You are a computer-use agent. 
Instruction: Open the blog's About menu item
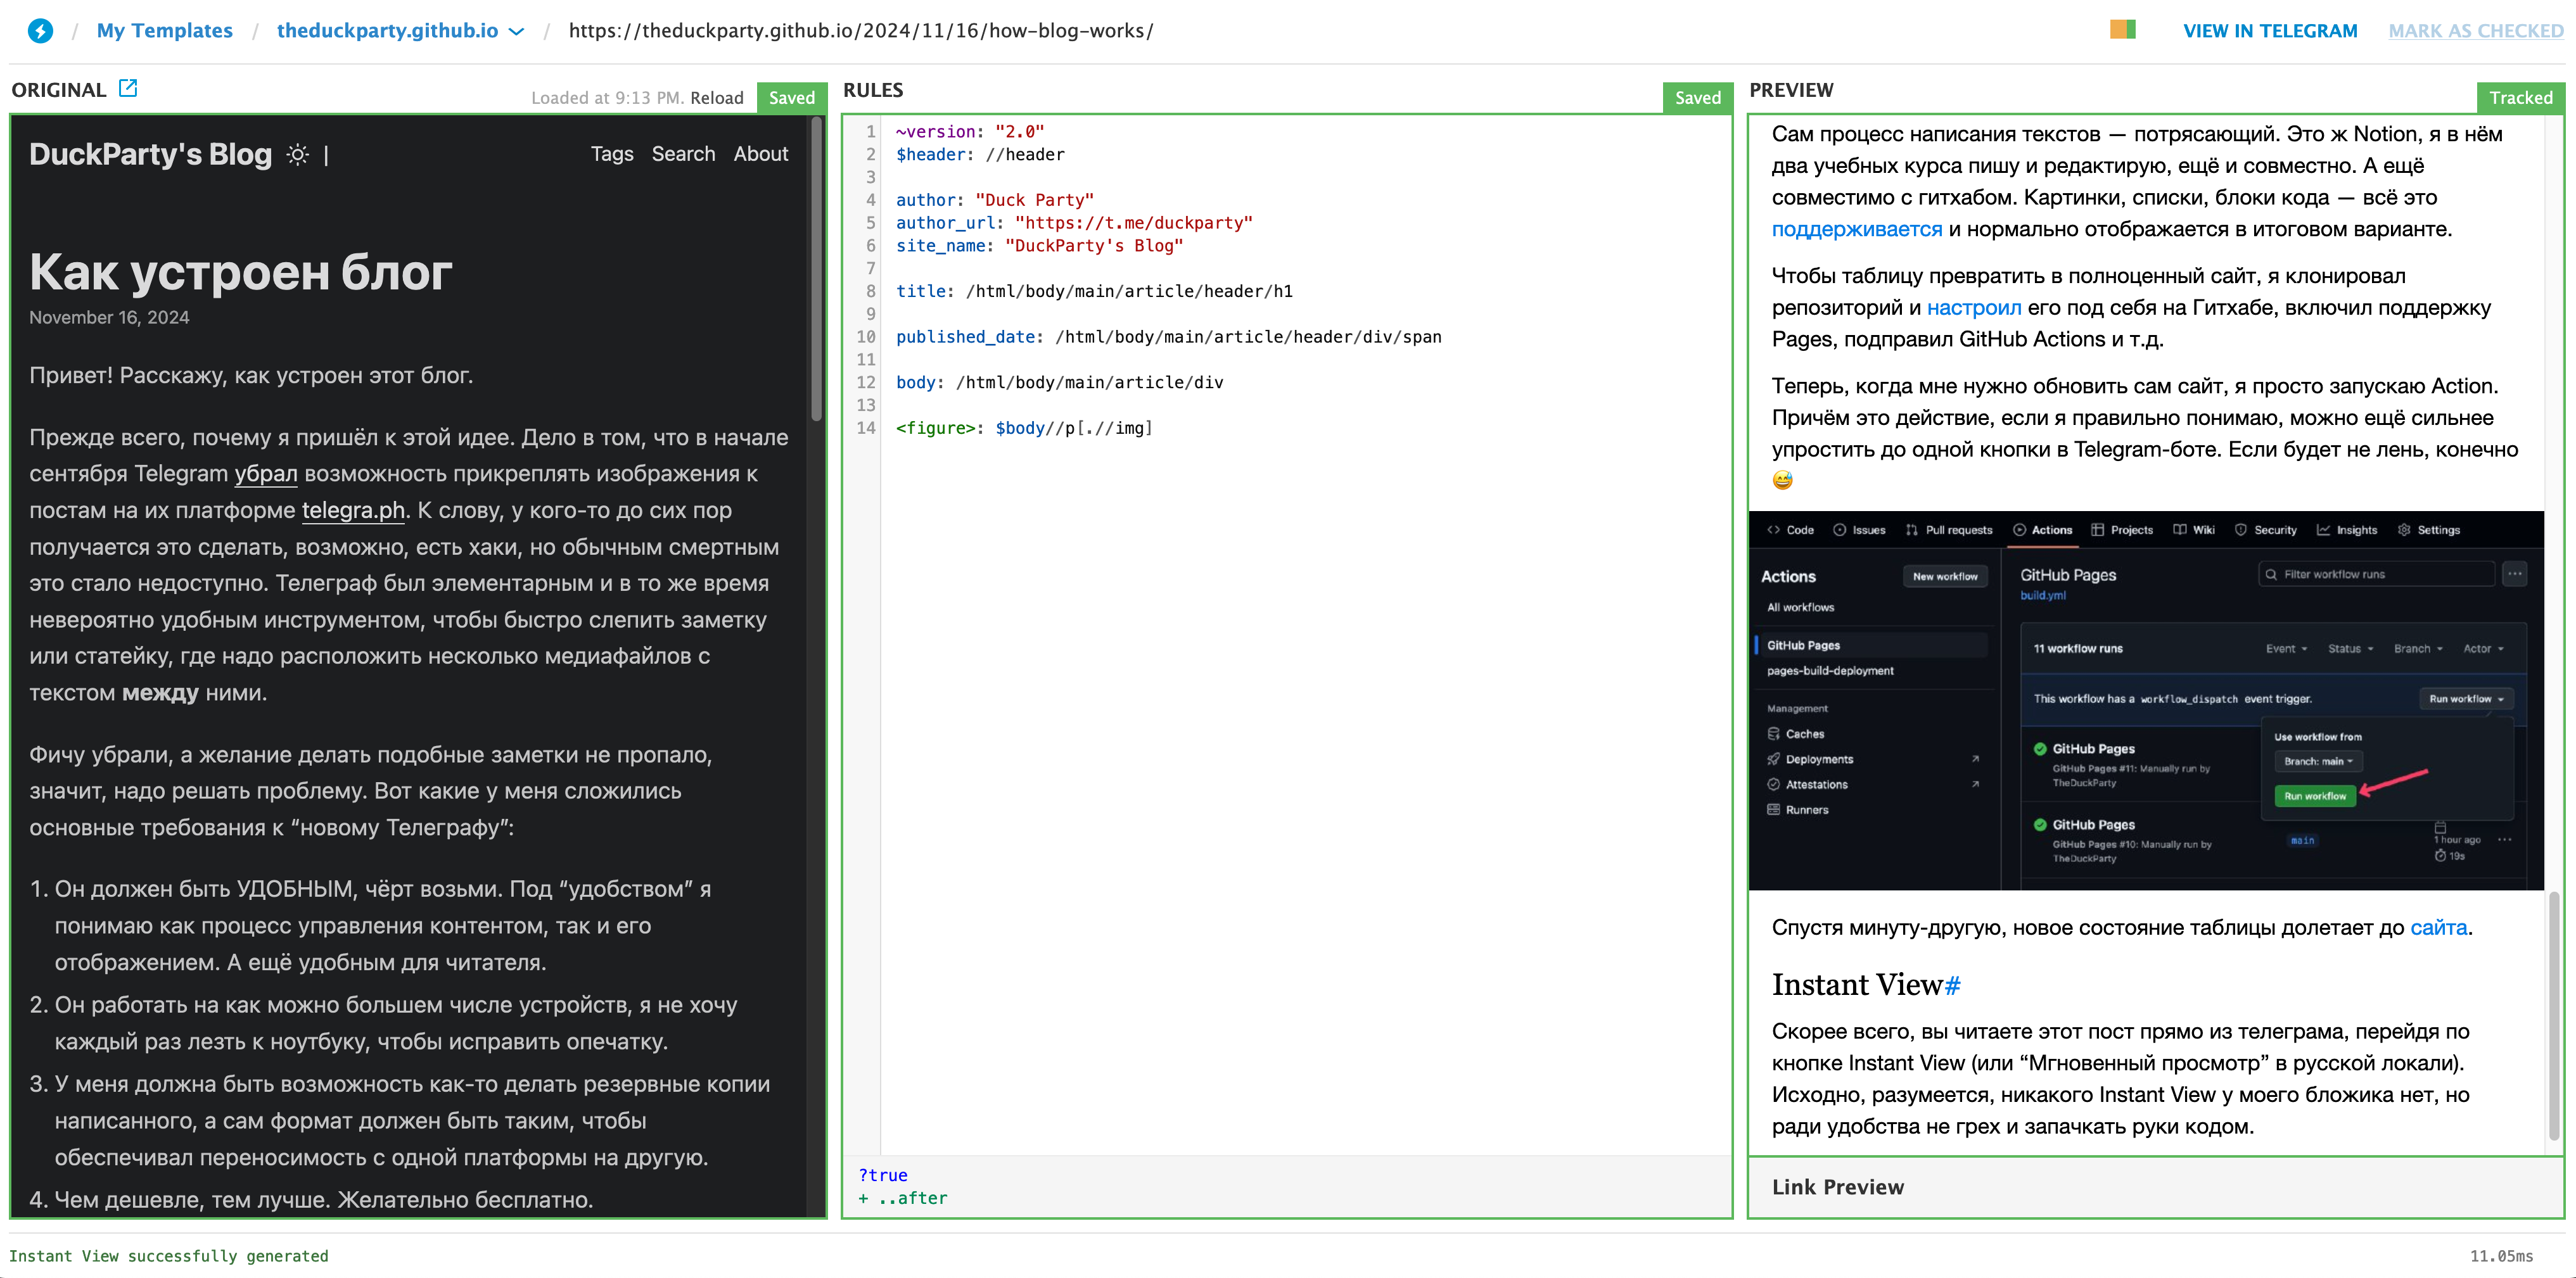760,154
